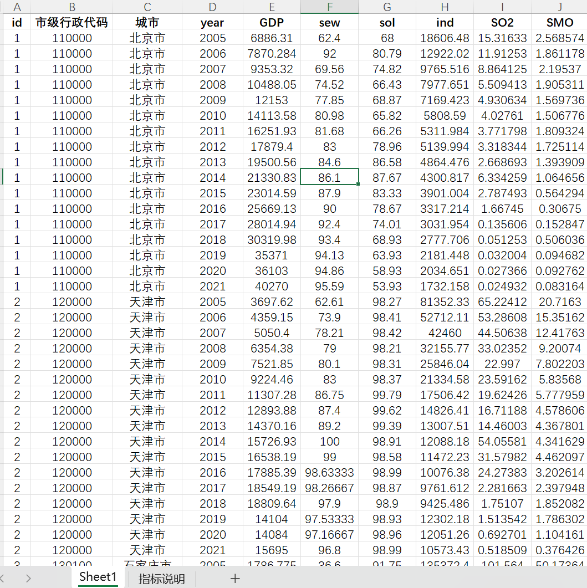Viewport: 587px width, 588px height.
Task: Click GDP cell 28014.94
Action: point(272,224)
